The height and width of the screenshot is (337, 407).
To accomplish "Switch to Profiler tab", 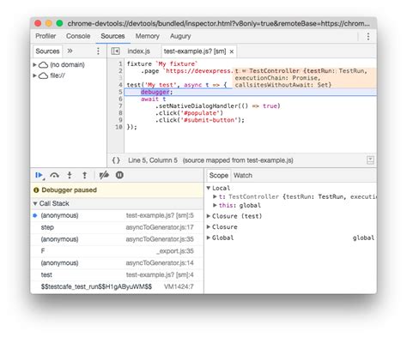I will point(46,36).
